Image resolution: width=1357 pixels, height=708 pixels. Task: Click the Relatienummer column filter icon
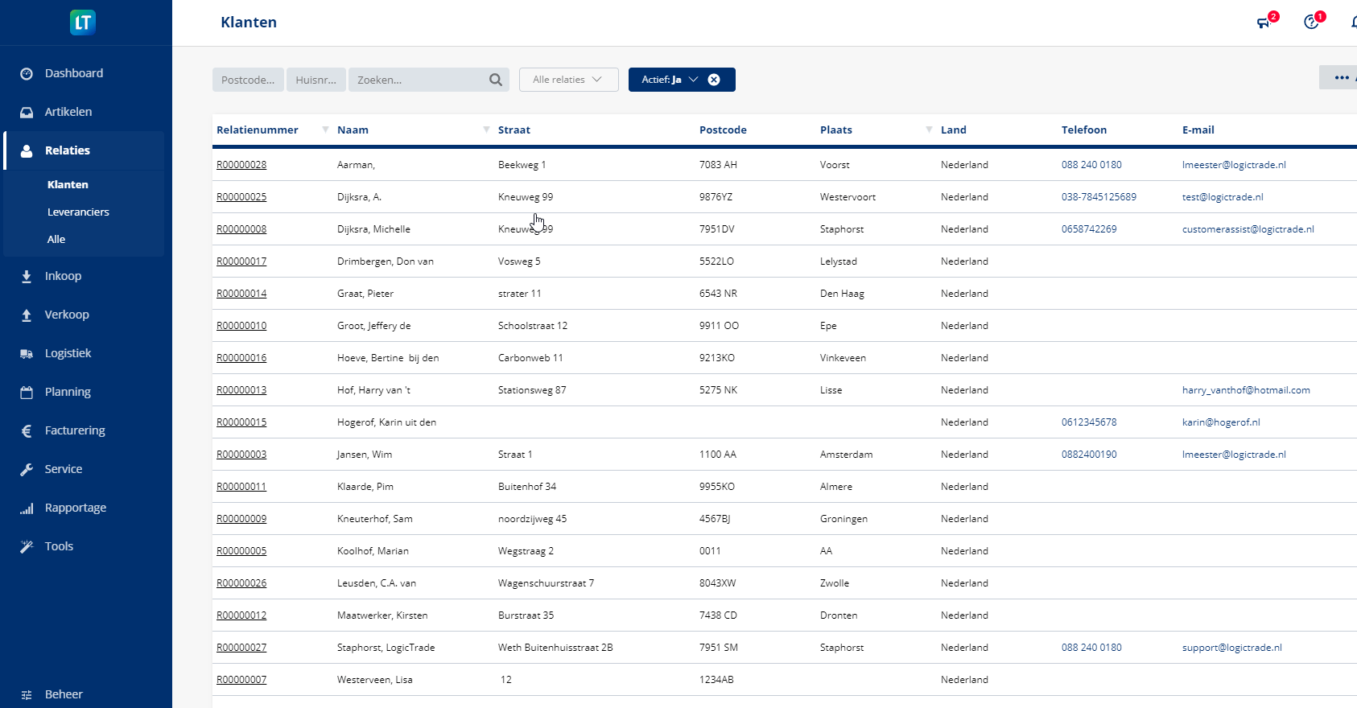pos(325,130)
